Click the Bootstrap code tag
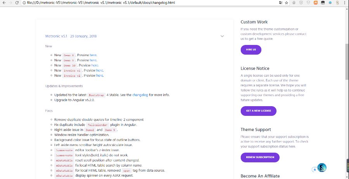The width and height of the screenshot is (349, 179). [x=96, y=95]
